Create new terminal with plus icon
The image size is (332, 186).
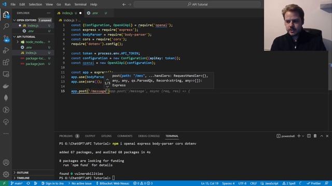pyautogui.click(x=299, y=136)
